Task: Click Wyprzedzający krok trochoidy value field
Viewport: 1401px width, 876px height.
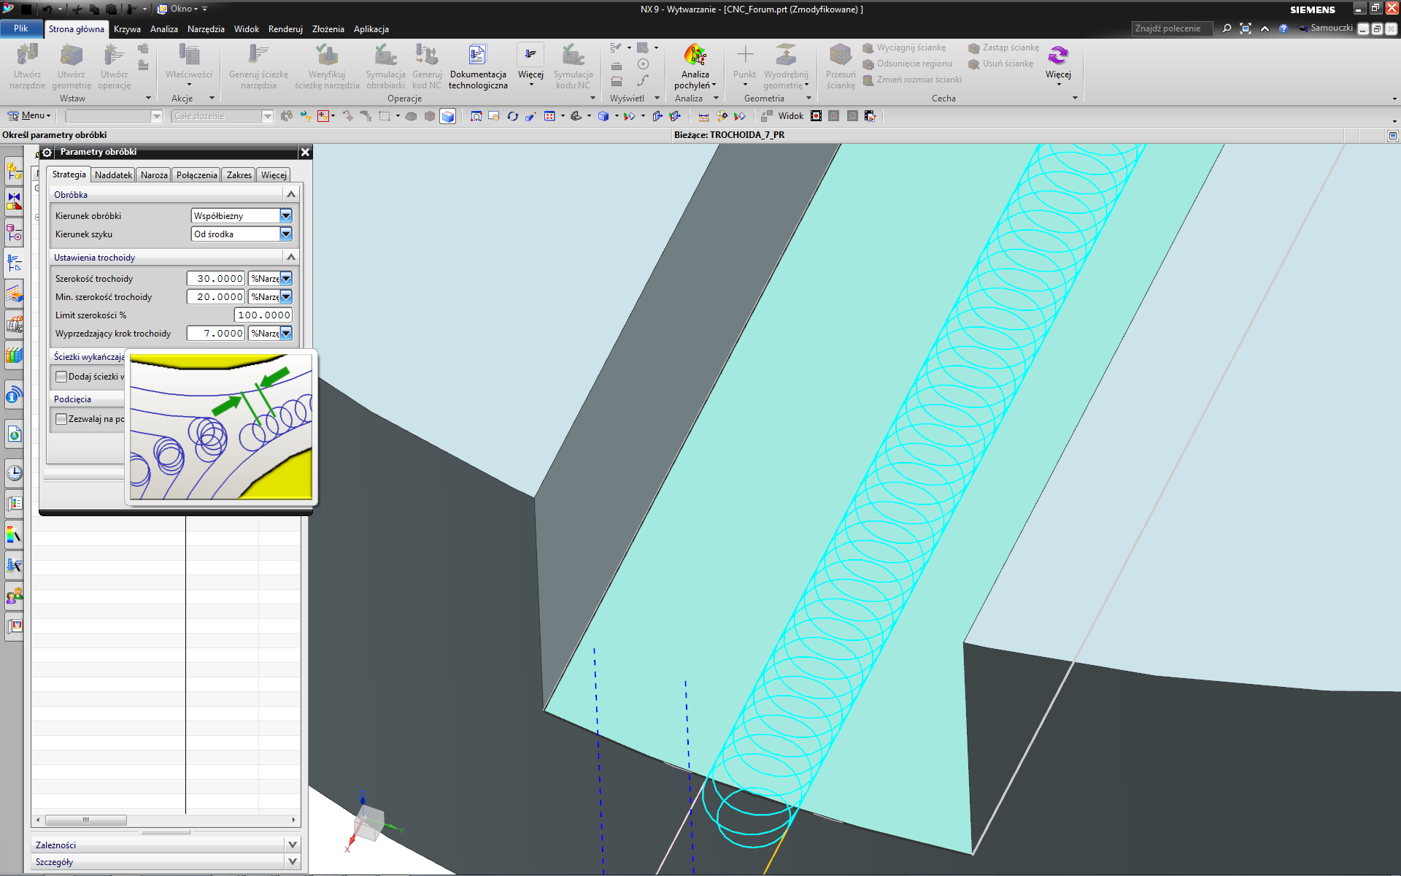Action: [216, 334]
